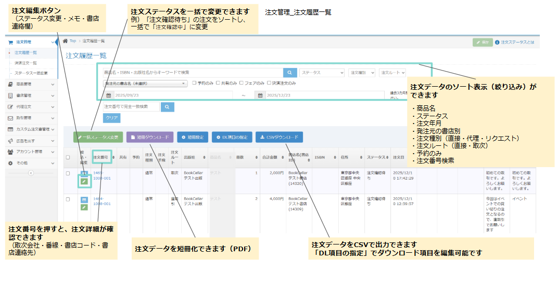This screenshot has width=558, height=286.
Task: Expand the 商品管理 sidebar section chevron
Action: point(53,85)
